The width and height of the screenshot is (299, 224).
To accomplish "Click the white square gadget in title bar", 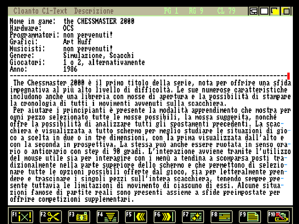I will [x=264, y=11].
